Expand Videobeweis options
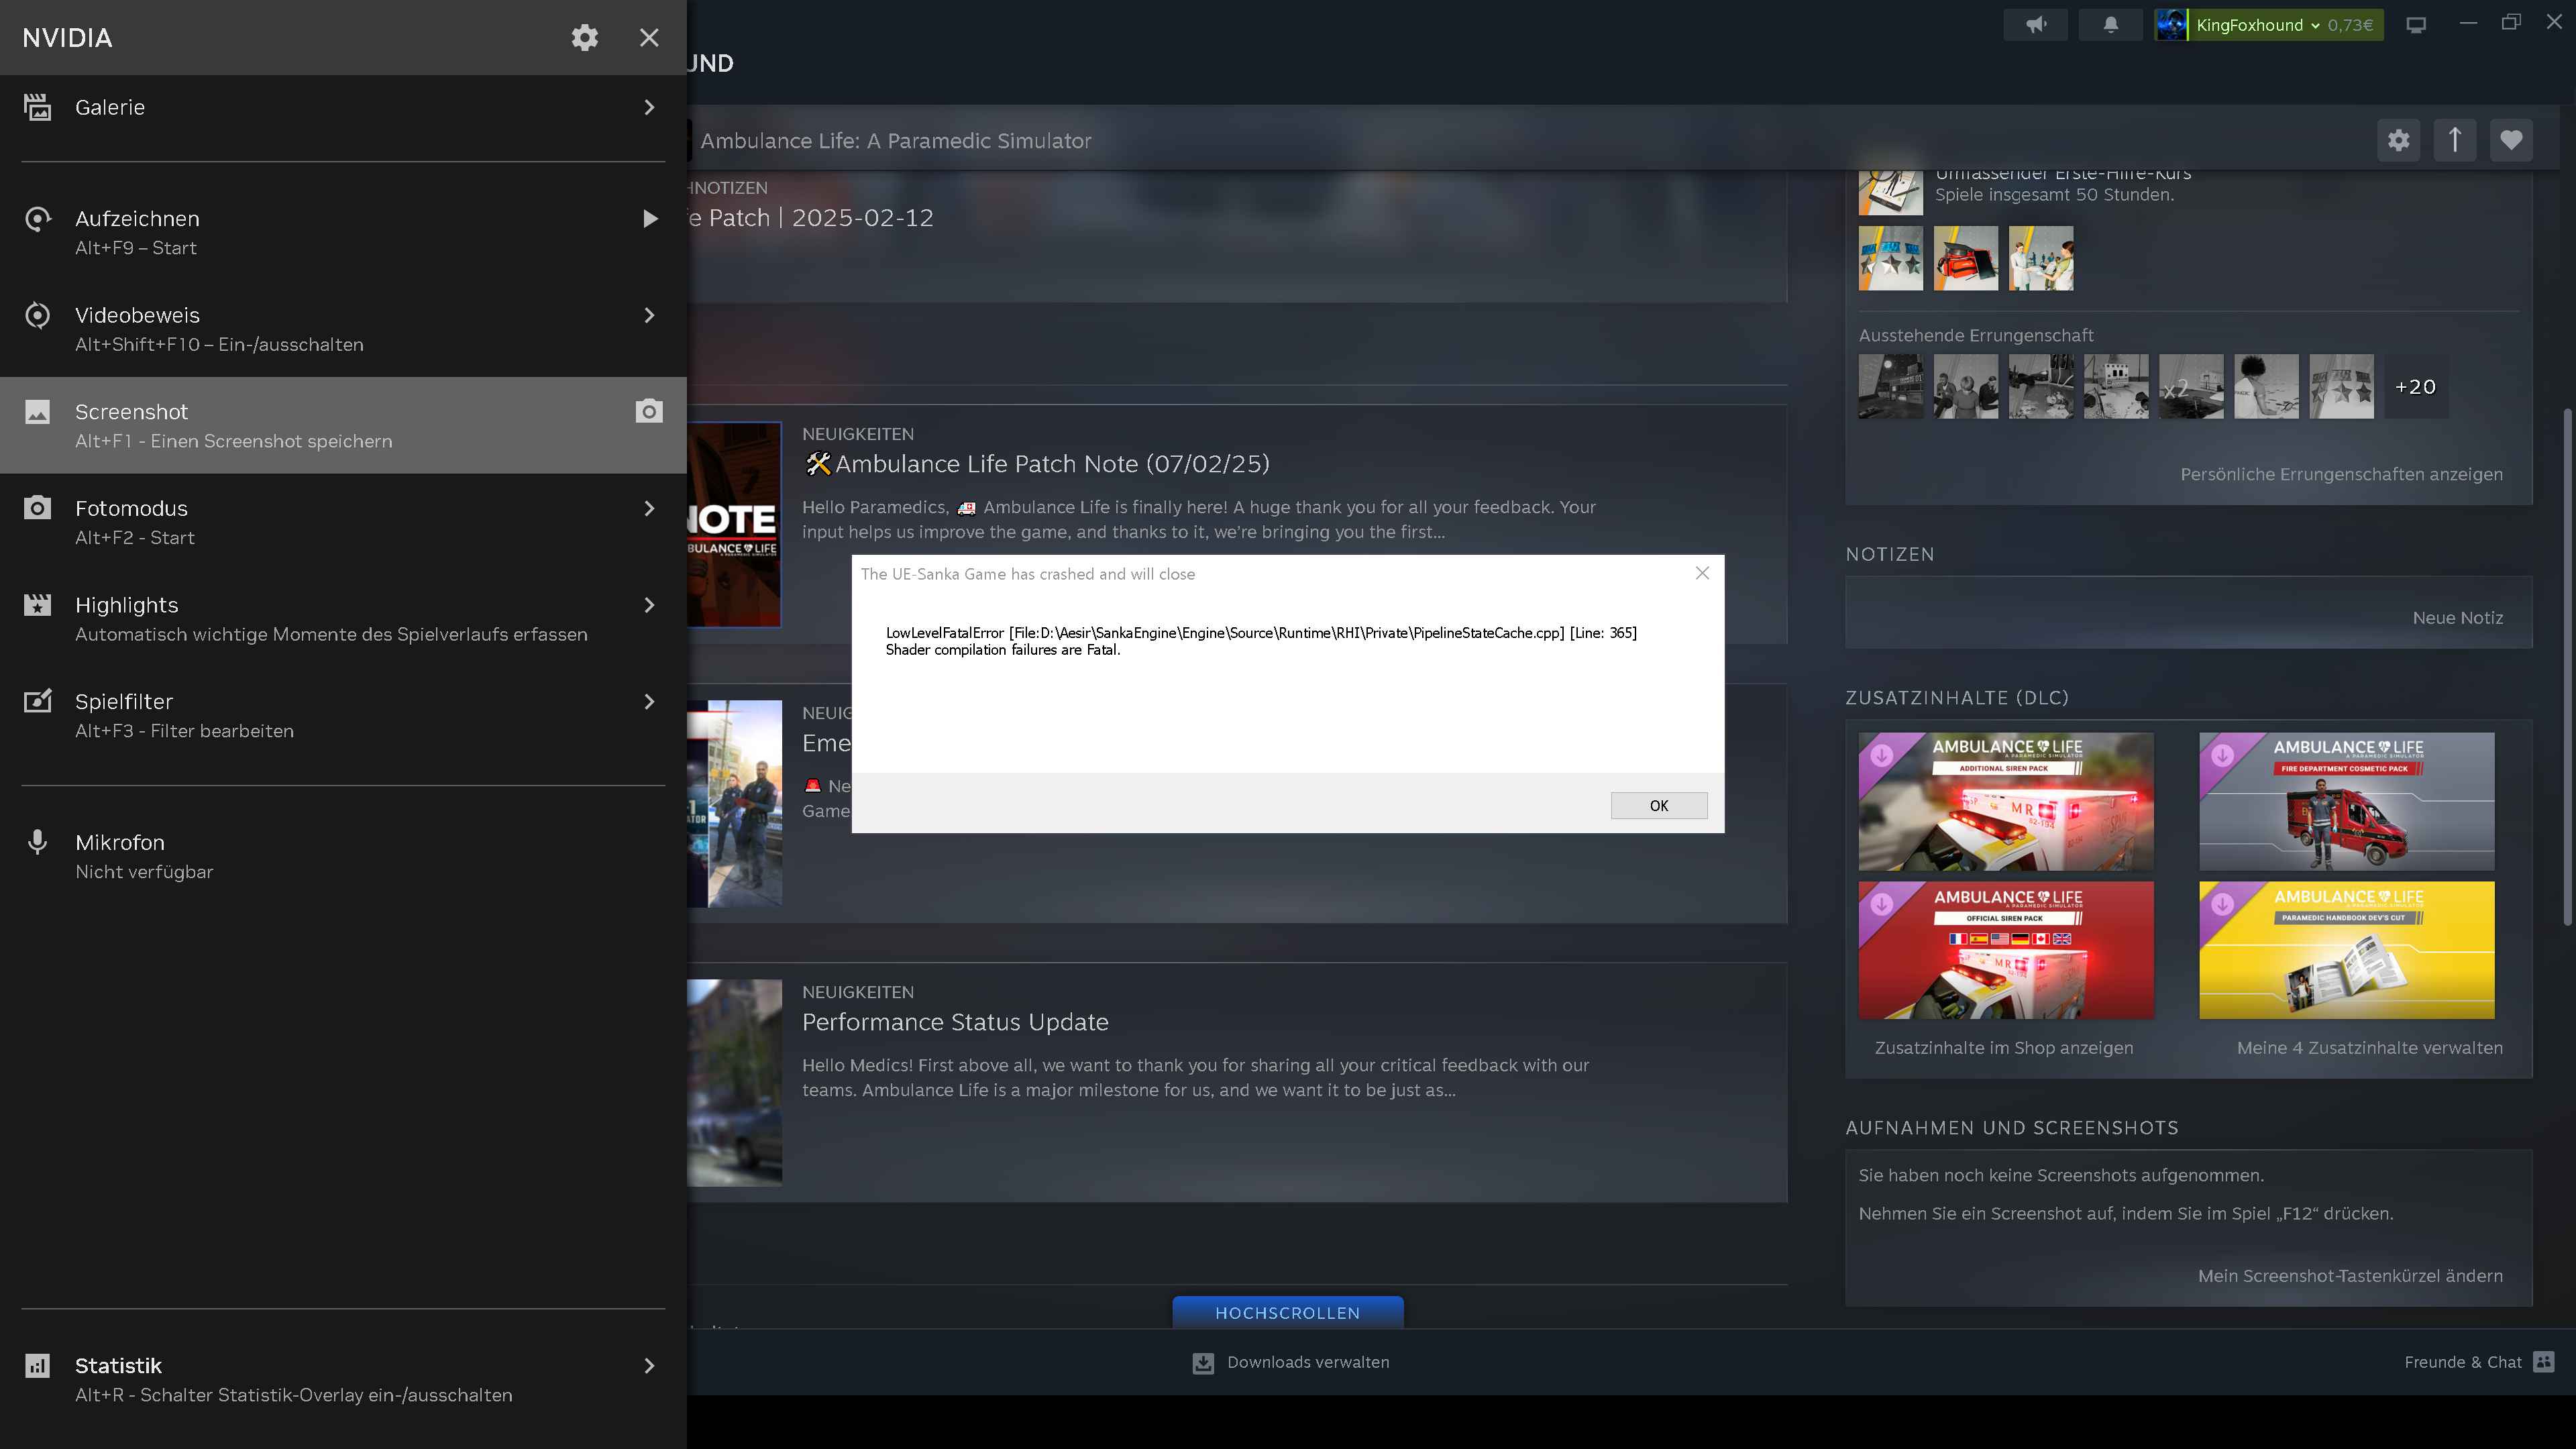Viewport: 2576px width, 1449px height. [343, 329]
